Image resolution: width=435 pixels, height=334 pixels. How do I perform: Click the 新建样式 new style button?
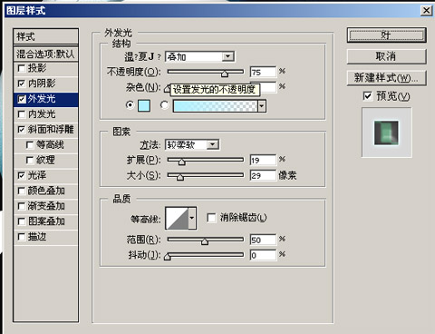[x=386, y=78]
